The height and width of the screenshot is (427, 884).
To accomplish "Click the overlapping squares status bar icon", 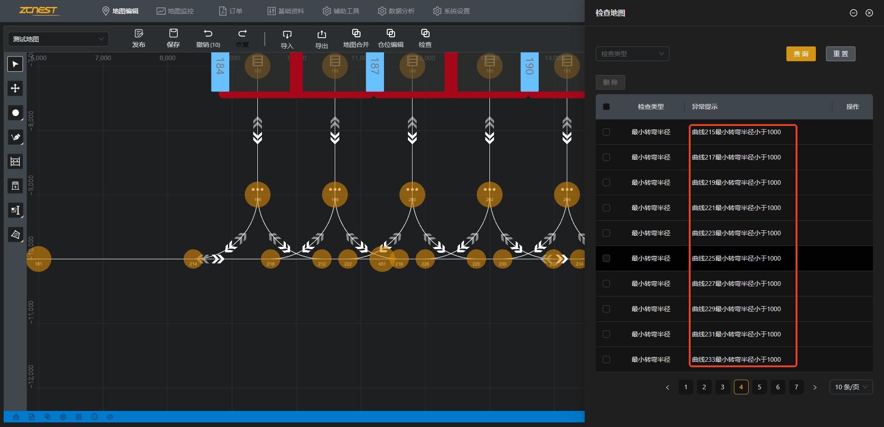I will 47,417.
